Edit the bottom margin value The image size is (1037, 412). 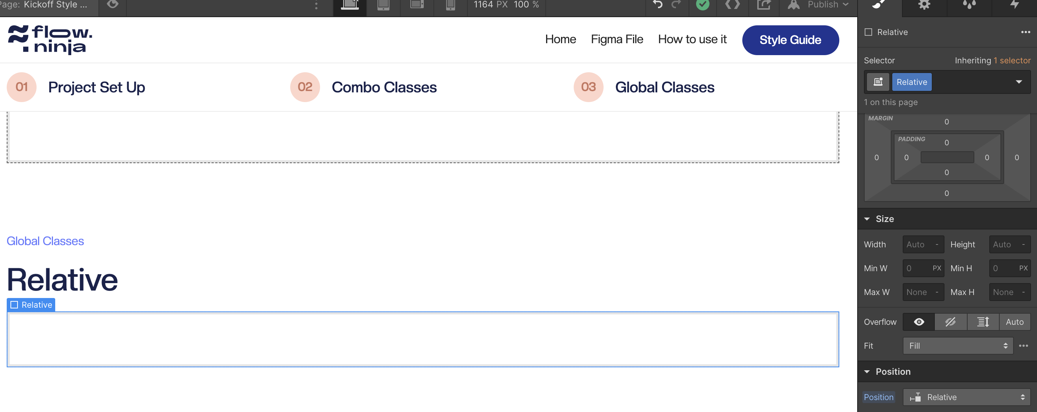[x=946, y=193]
